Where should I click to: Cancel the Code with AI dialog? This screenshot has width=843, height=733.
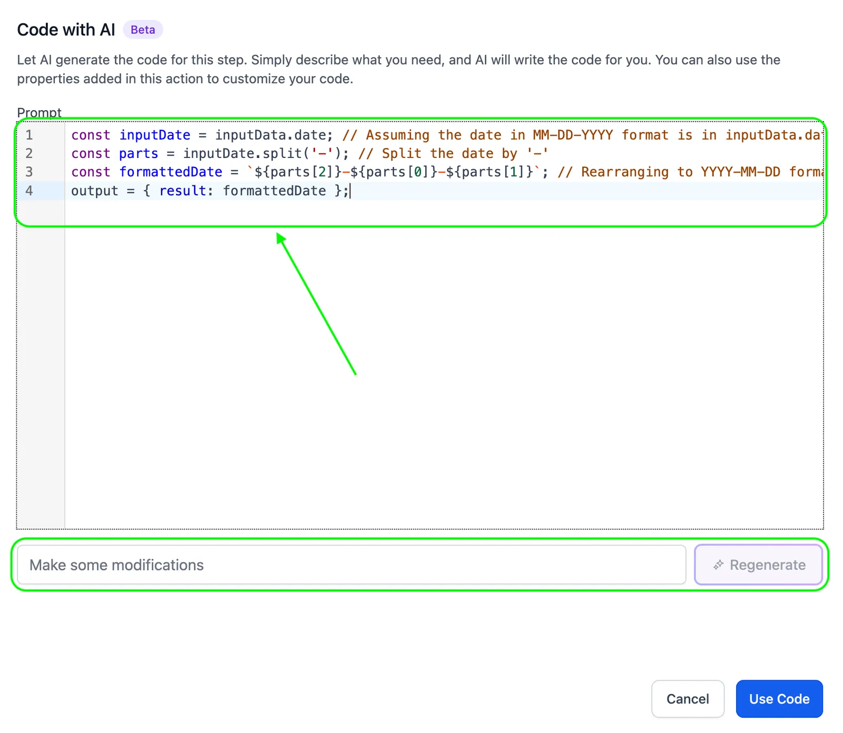click(688, 699)
